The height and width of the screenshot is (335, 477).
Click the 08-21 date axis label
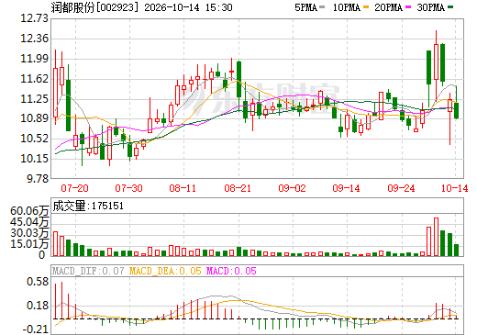(x=238, y=188)
